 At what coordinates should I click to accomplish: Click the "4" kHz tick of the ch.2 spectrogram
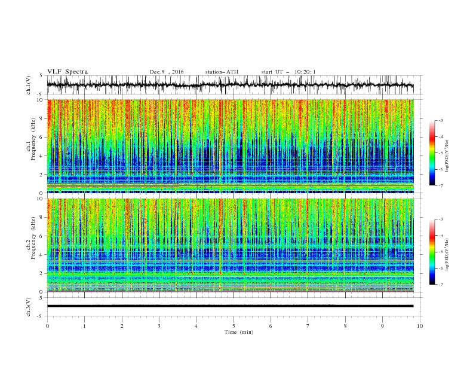(42, 255)
